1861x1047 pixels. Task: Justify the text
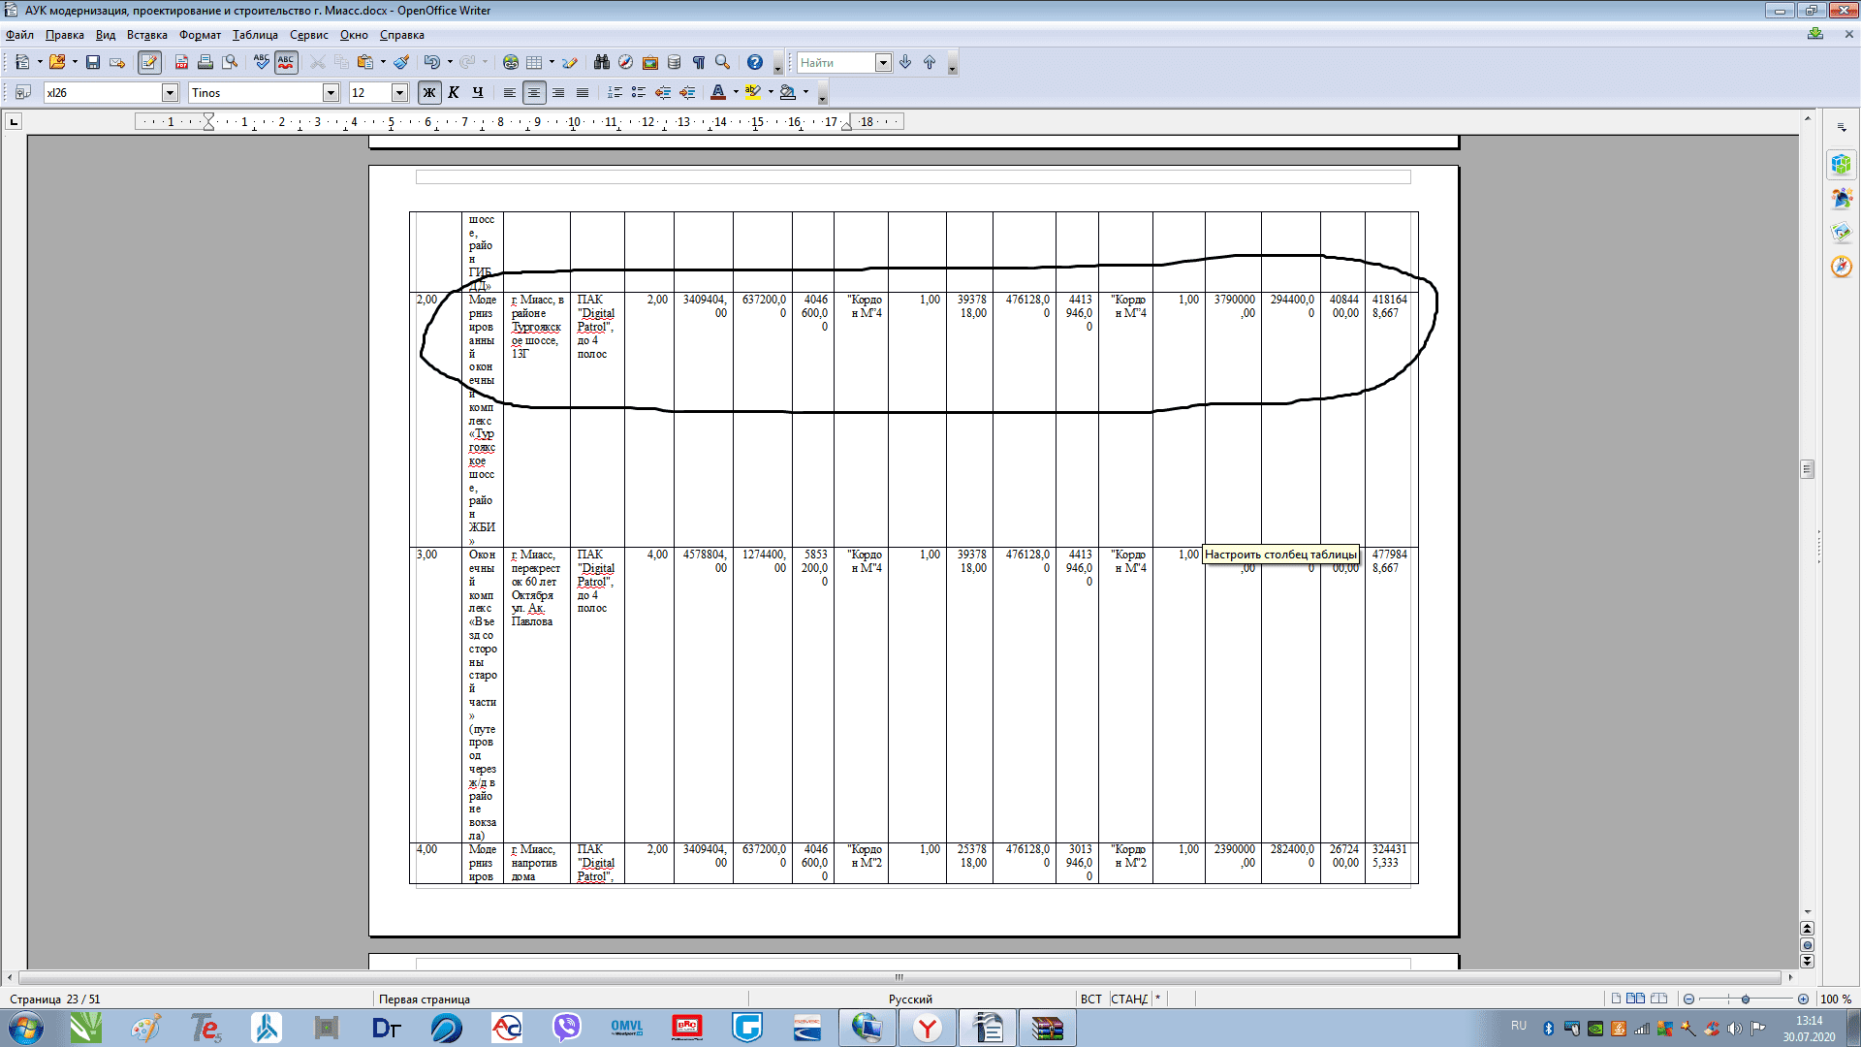[583, 92]
